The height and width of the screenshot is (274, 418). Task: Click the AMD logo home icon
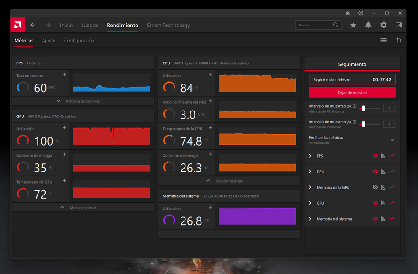coord(17,25)
